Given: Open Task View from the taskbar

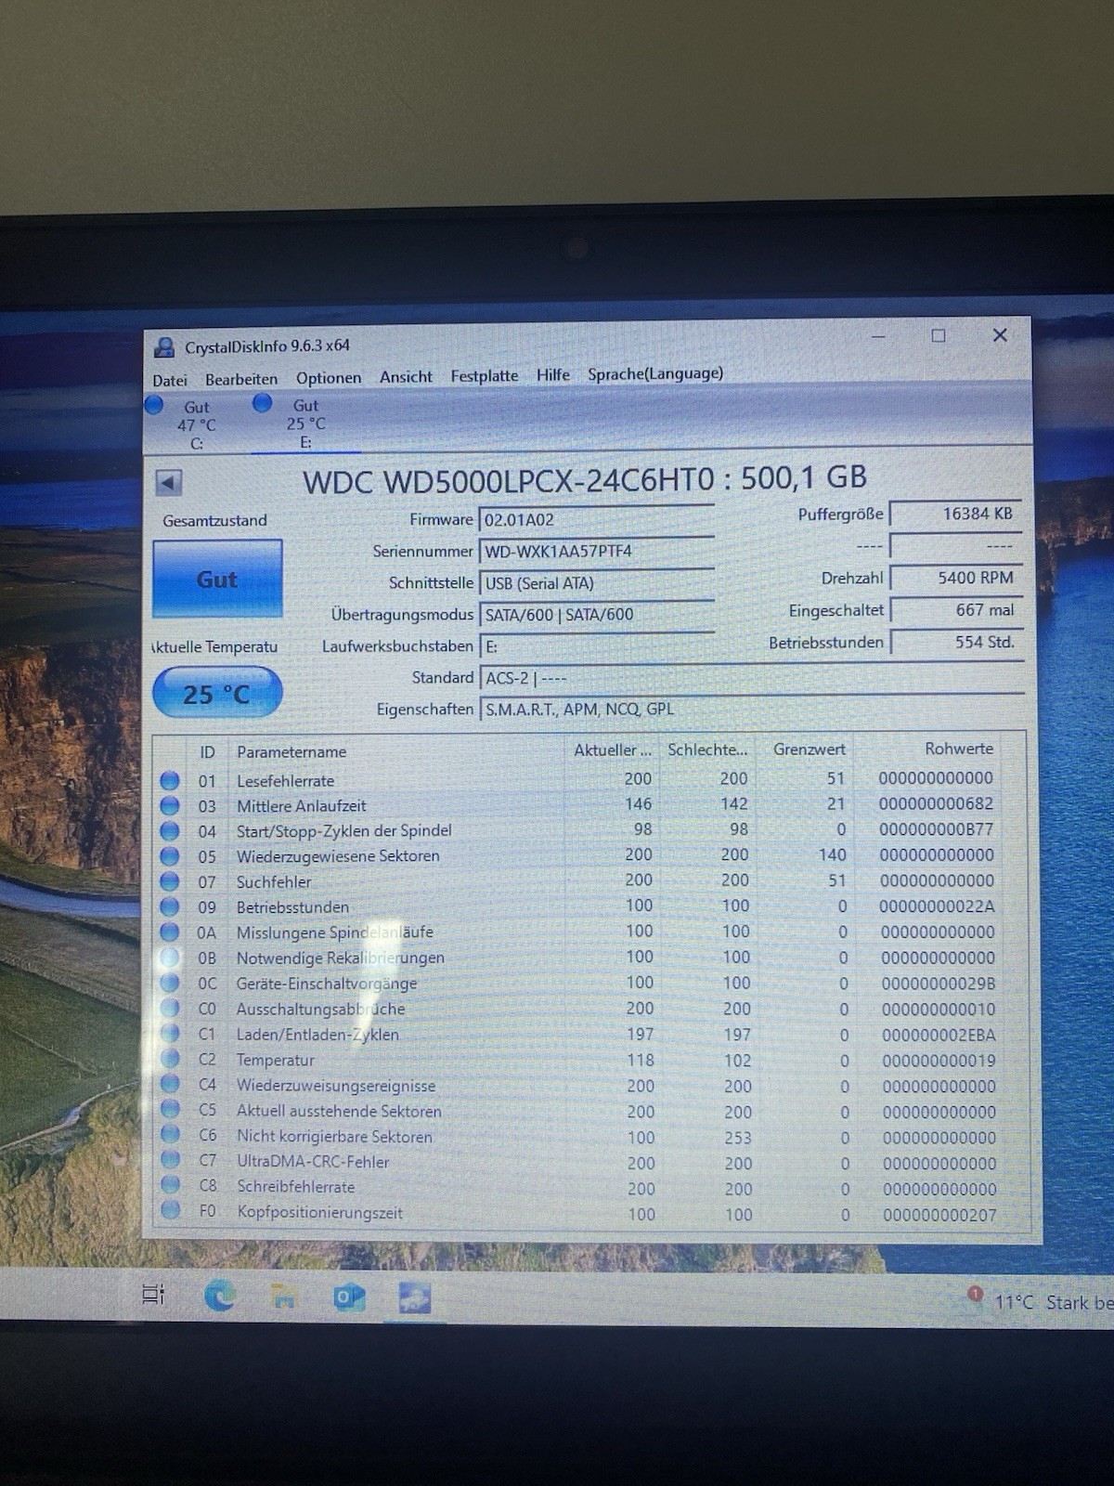Looking at the screenshot, I should pos(153,1294).
